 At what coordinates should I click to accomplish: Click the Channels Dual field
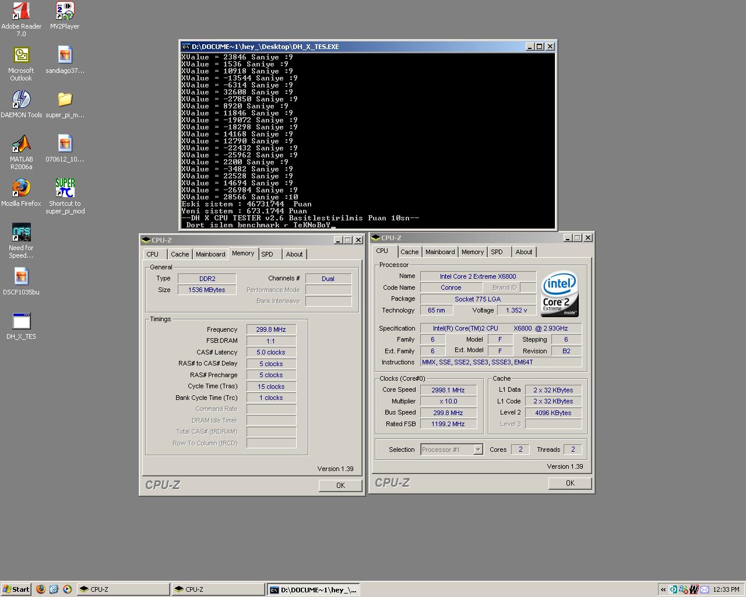pos(328,279)
